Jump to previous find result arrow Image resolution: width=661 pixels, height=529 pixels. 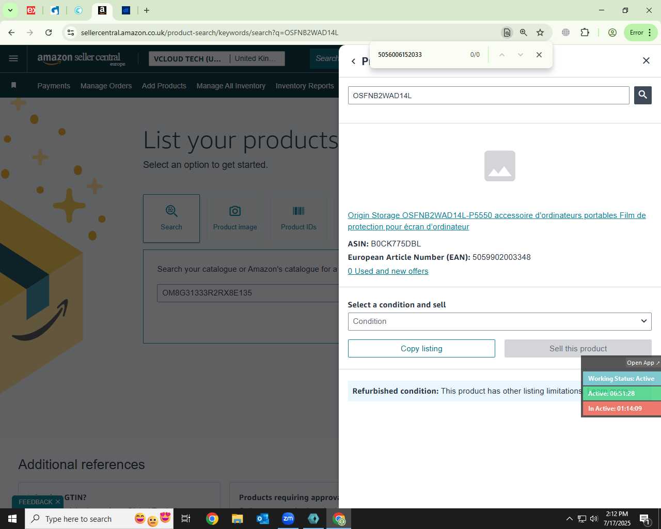tap(501, 55)
